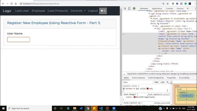
Task: Open the Employee nav link
Action: [38, 11]
